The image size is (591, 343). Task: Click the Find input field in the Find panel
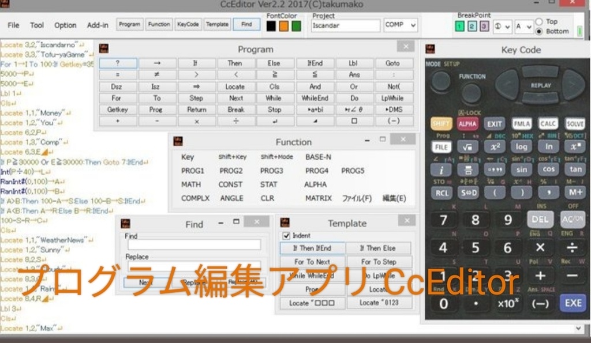[x=193, y=244]
